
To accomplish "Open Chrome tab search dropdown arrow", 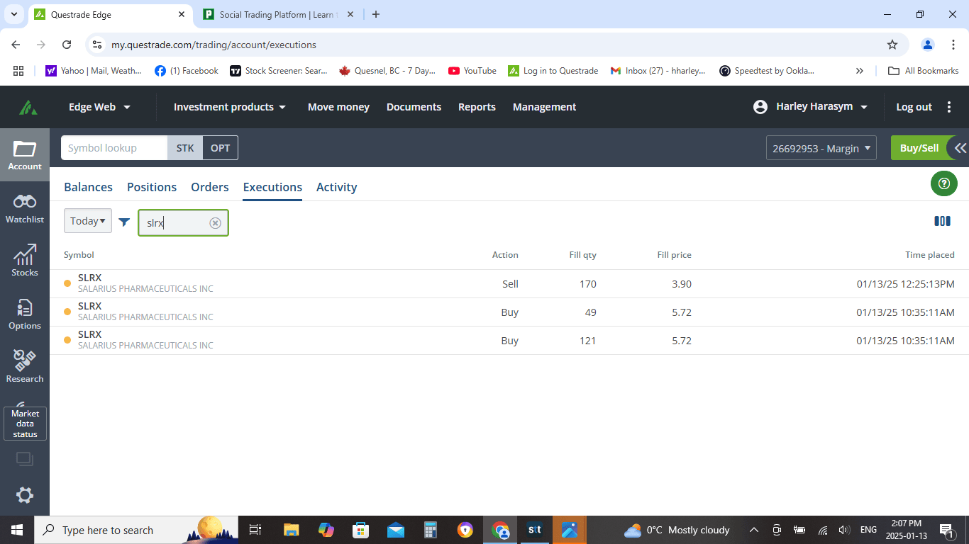I will 13,14.
